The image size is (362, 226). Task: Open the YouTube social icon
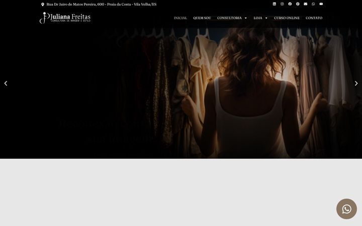[x=321, y=4]
